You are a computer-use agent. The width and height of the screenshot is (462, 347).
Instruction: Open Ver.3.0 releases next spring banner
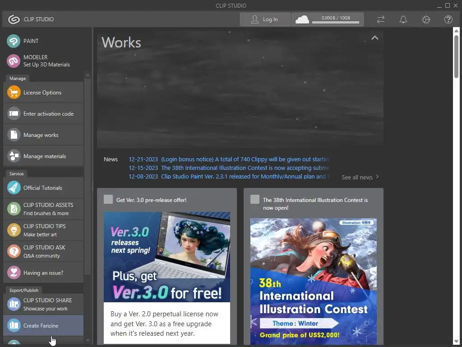167,257
